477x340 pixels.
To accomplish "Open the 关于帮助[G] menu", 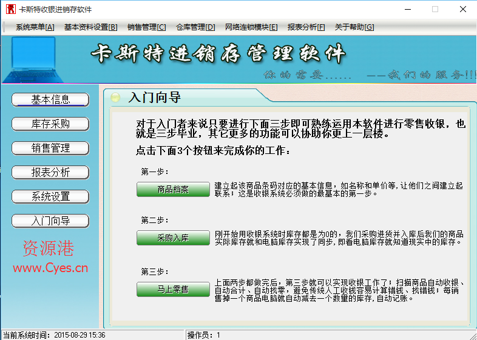I will [354, 27].
